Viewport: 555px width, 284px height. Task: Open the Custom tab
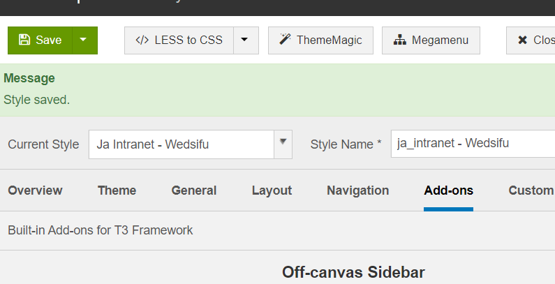pos(531,190)
